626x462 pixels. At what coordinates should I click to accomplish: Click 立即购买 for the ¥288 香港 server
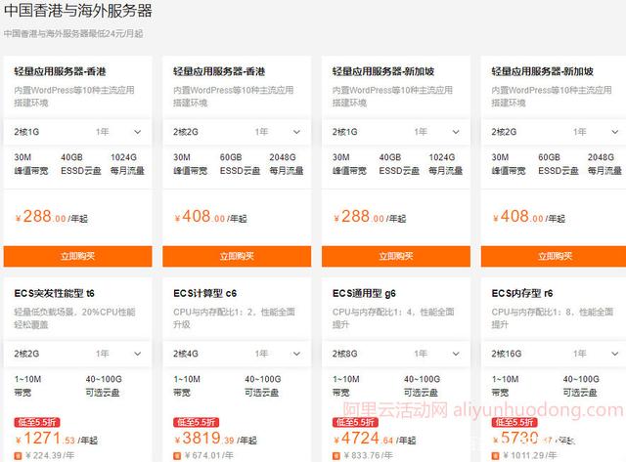click(78, 256)
